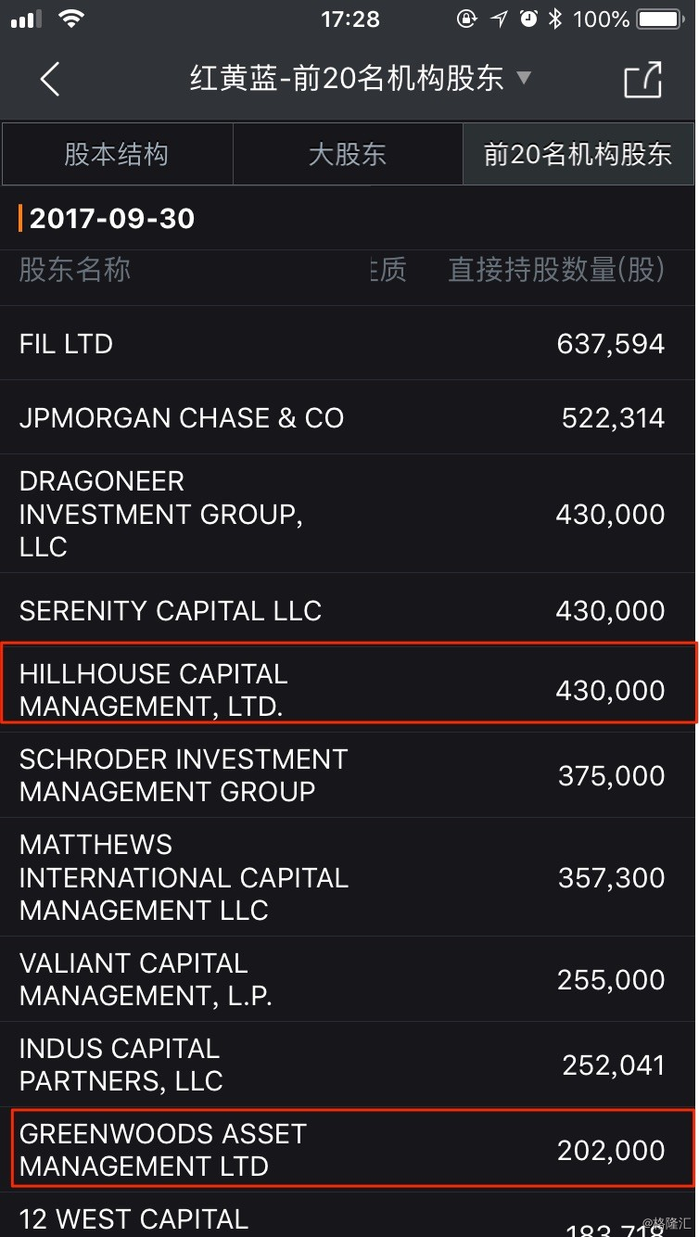
Task: Tap the Bluetooth status icon
Action: 554,19
